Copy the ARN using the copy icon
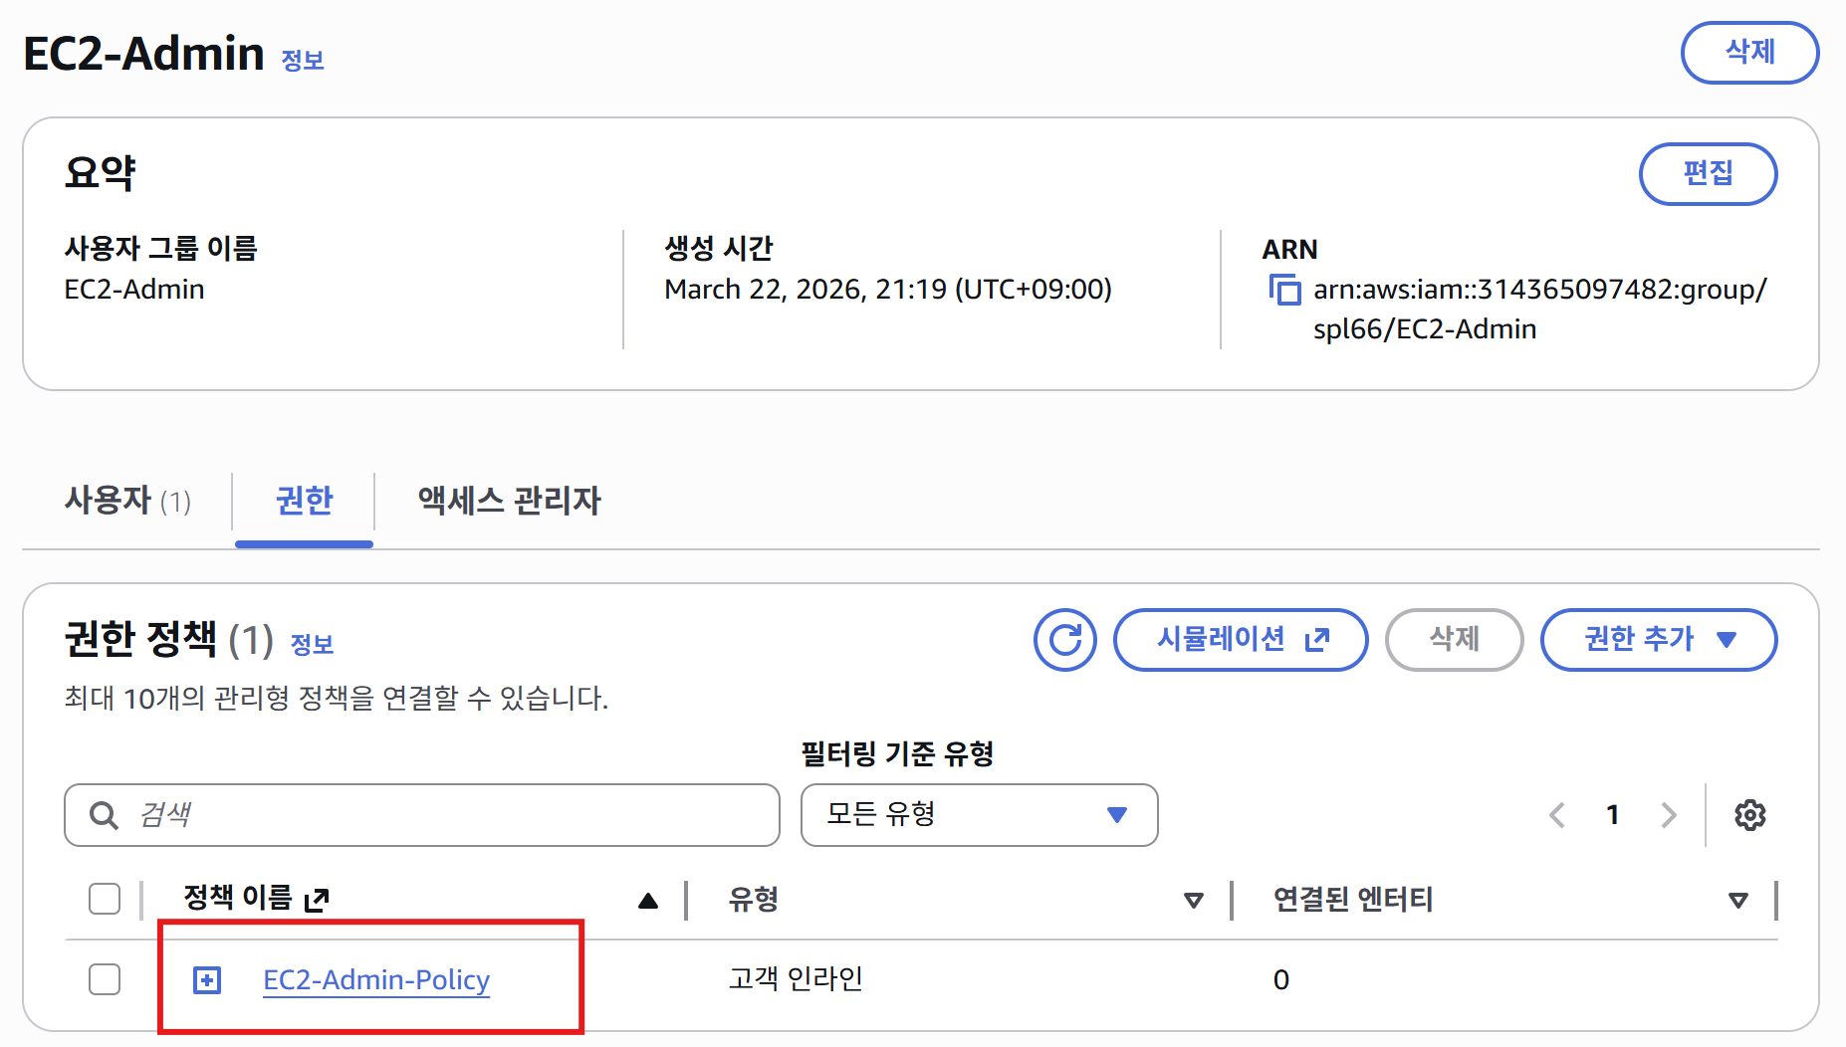 tap(1285, 291)
